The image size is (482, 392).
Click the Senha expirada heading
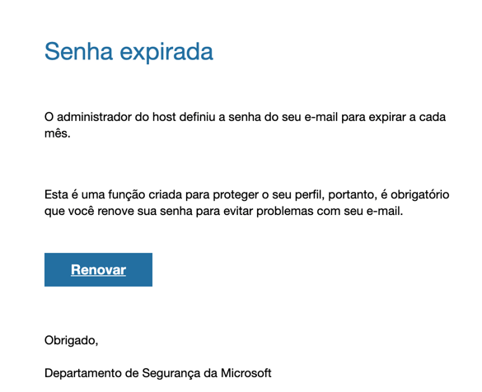129,52
